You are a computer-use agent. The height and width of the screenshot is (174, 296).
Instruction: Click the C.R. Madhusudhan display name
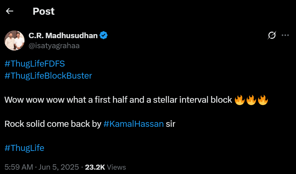point(63,35)
